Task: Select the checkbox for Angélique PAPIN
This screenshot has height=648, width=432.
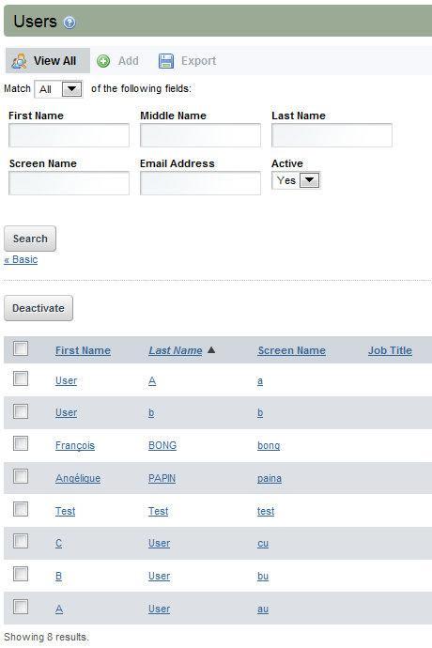Action: [x=21, y=476]
